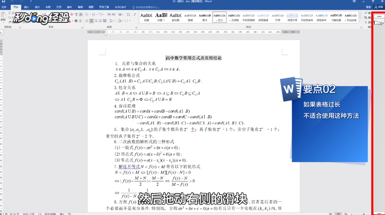Screen dimensions: 385x215
Task: Switch to the 开始 Home tab
Action: pyautogui.click(x=16, y=7)
